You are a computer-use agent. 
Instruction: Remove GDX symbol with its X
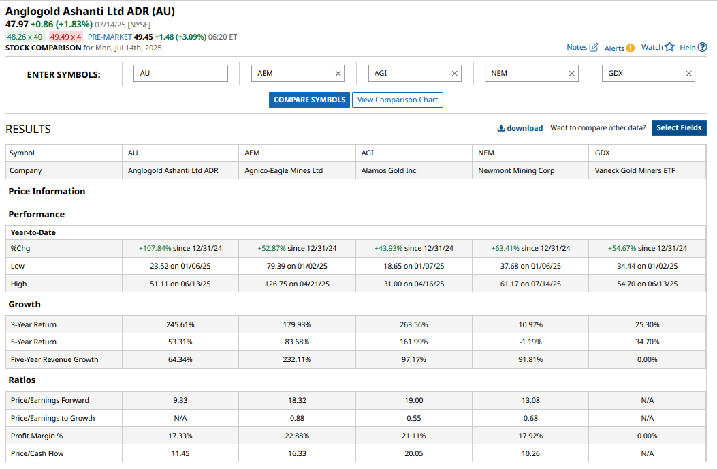(x=688, y=74)
